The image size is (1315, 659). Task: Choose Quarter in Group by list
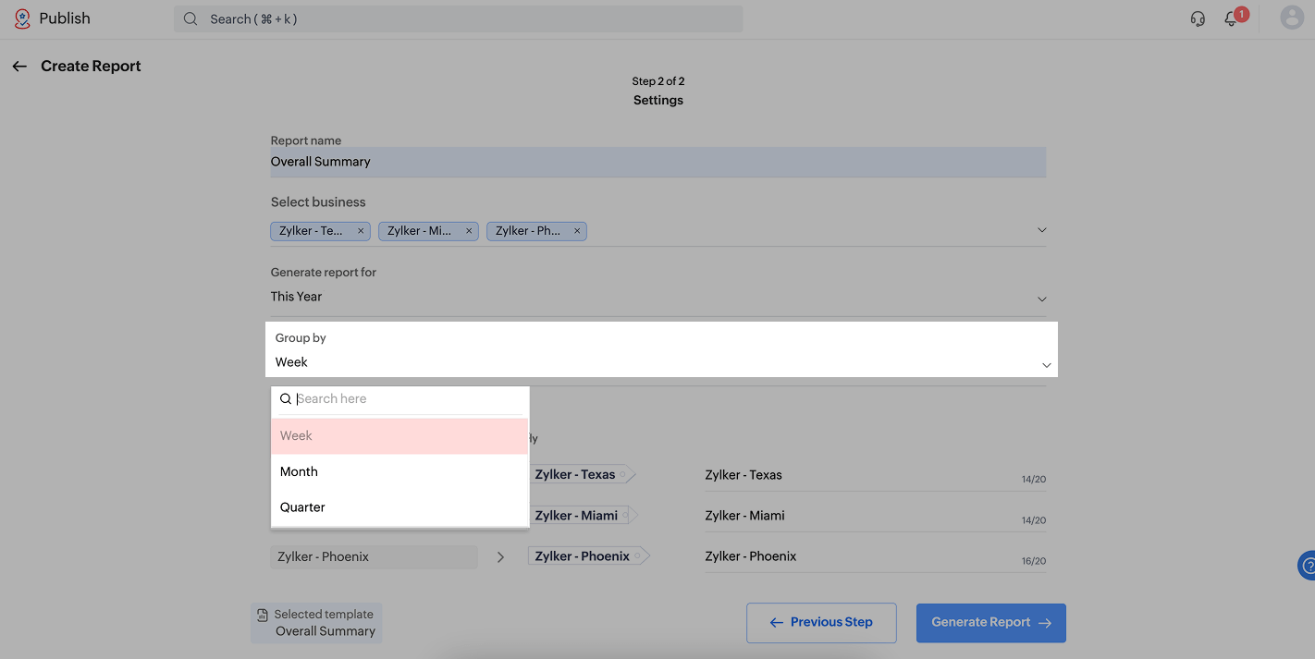pyautogui.click(x=399, y=507)
